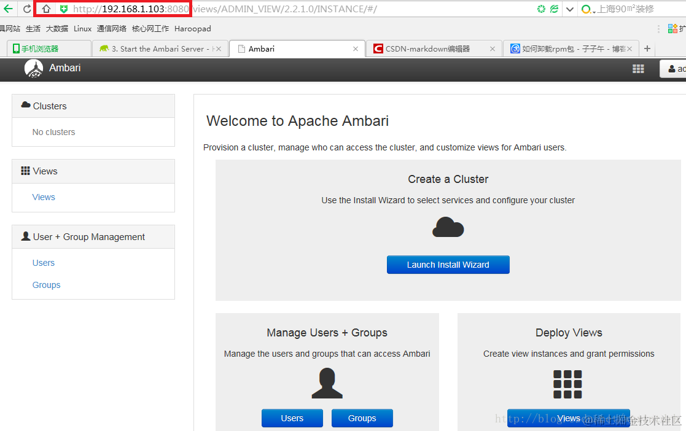Click the cloud icon next to Clusters
Screen dimensions: 686x431
(x=26, y=106)
